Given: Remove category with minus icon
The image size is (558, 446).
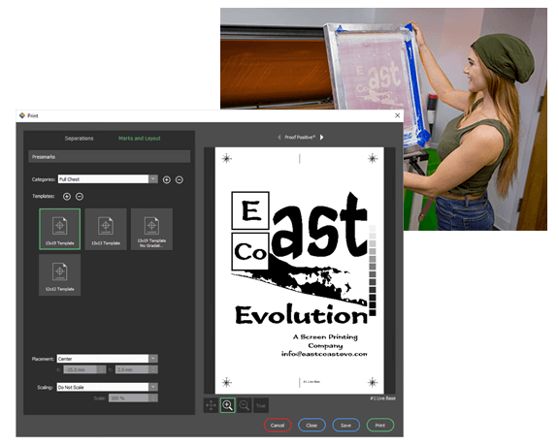Looking at the screenshot, I should tap(180, 179).
